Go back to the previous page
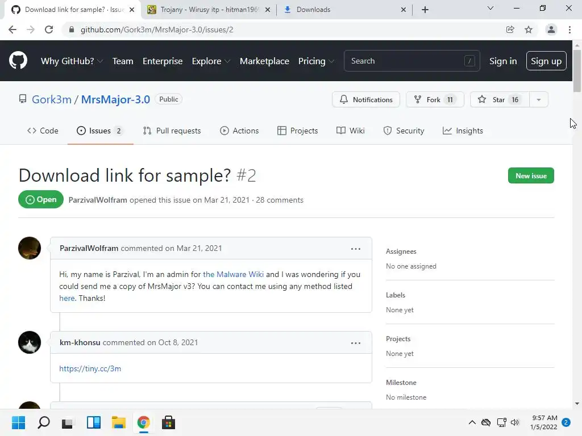The height and width of the screenshot is (436, 582). (x=13, y=30)
